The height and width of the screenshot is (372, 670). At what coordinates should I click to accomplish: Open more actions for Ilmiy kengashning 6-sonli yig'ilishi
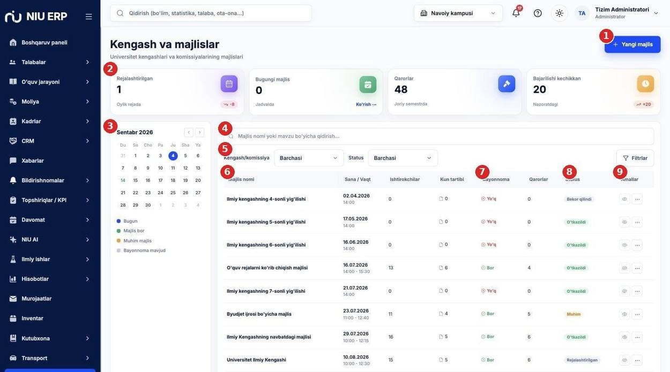point(637,245)
